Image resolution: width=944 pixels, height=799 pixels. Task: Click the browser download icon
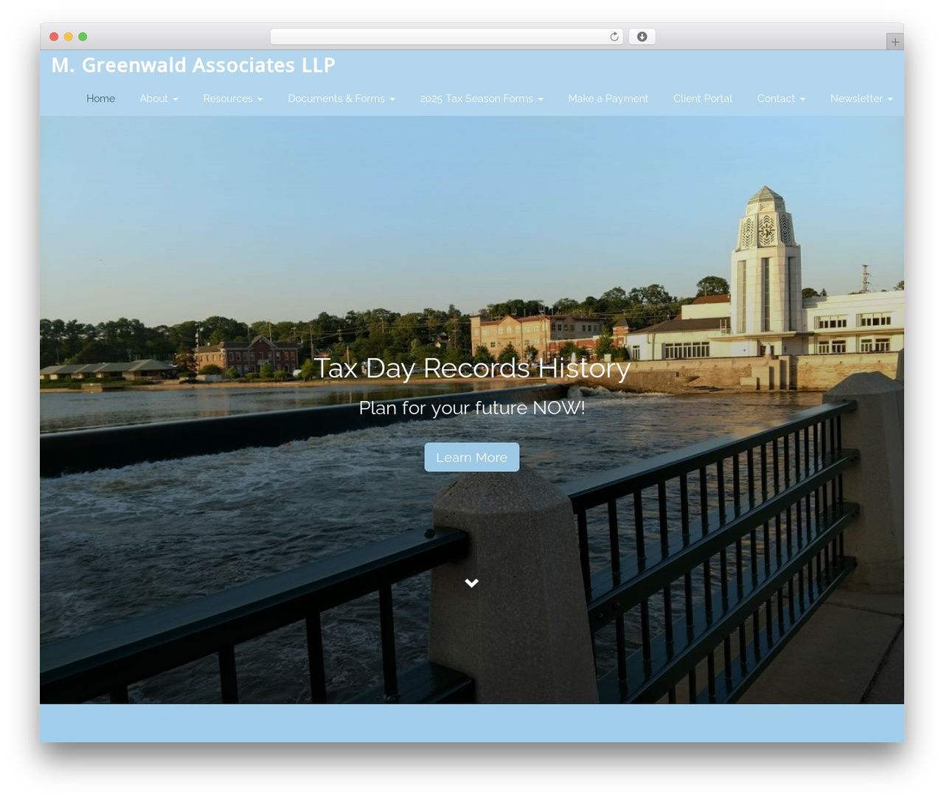tap(642, 37)
